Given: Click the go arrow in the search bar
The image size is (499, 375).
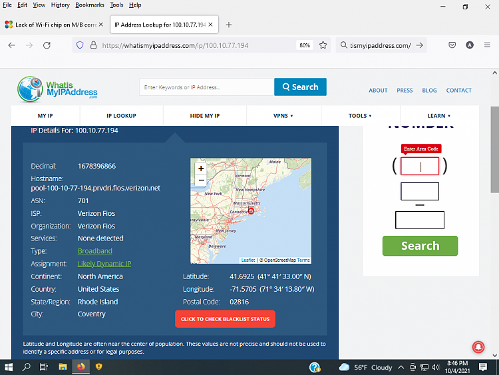Looking at the screenshot, I should pyautogui.click(x=419, y=45).
